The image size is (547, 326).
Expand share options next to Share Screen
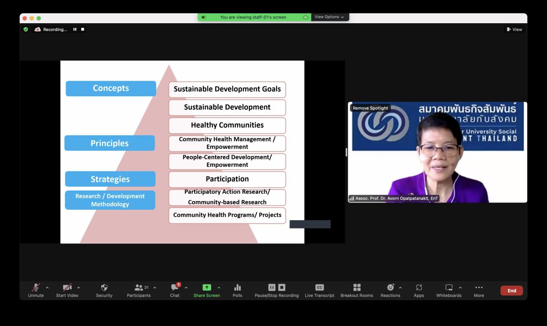coord(219,288)
